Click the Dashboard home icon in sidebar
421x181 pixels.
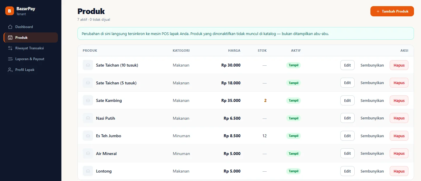[10, 27]
